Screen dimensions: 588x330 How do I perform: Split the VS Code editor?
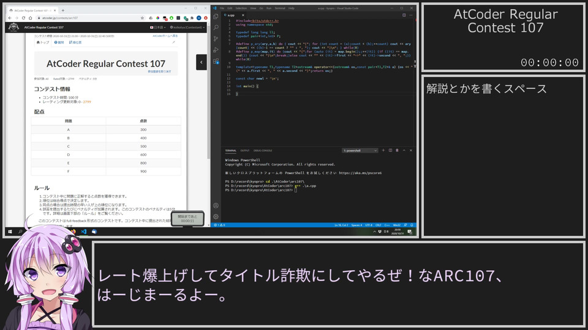pos(404,15)
